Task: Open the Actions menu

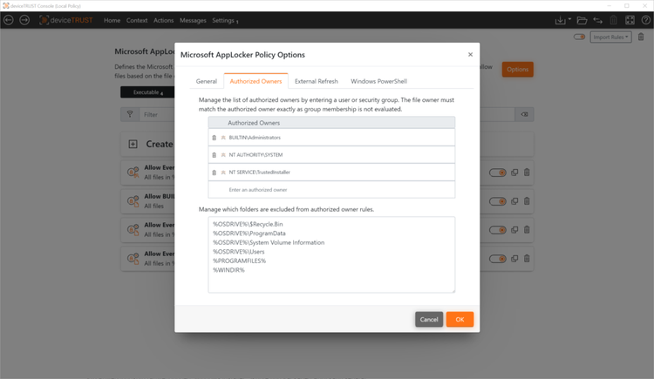Action: 164,20
